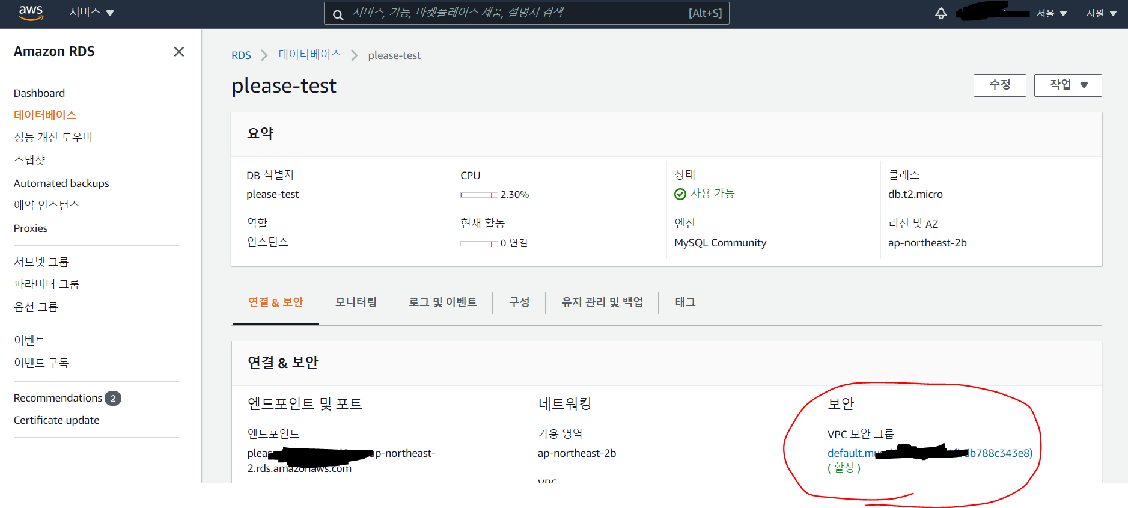The height and width of the screenshot is (508, 1128).
Task: Open the 서비스 services dropdown
Action: pos(91,13)
